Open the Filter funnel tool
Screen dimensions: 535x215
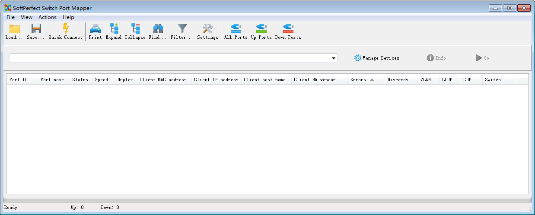click(x=182, y=29)
